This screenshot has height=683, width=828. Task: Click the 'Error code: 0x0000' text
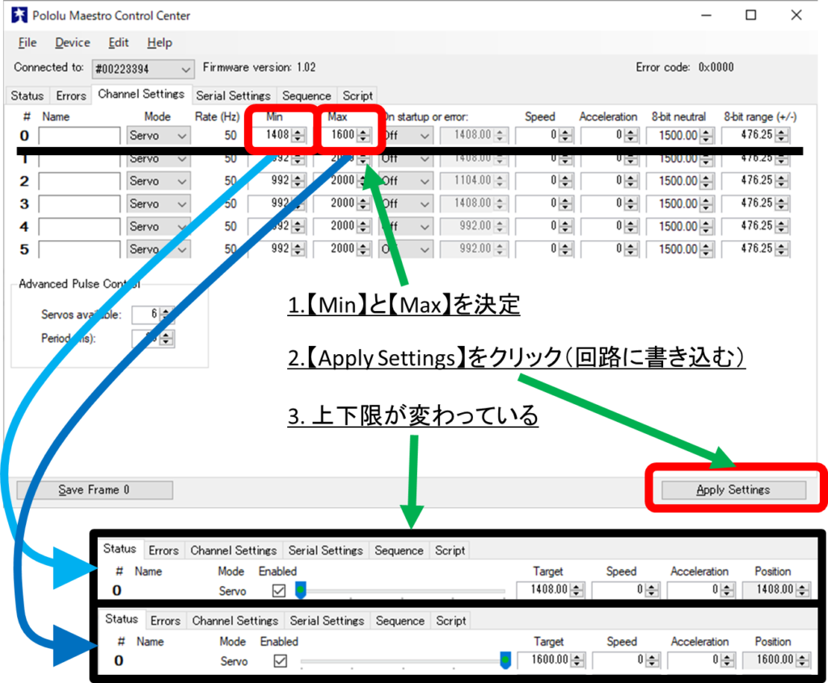684,68
